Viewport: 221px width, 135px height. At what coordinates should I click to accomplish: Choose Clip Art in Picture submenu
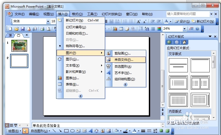[x=125, y=53]
